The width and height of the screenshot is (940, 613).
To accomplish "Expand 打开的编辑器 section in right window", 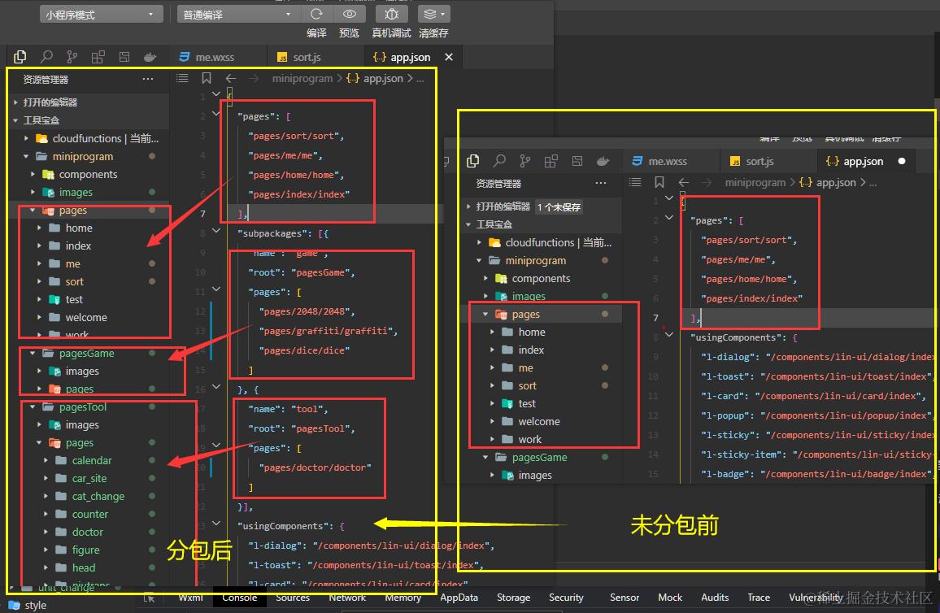I will [469, 207].
